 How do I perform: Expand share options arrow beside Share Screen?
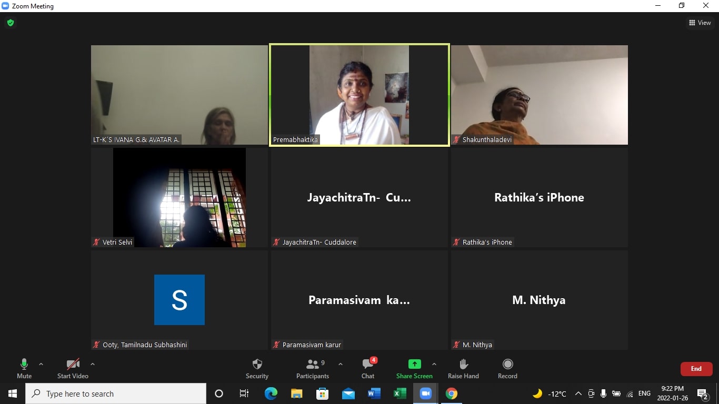click(x=434, y=364)
